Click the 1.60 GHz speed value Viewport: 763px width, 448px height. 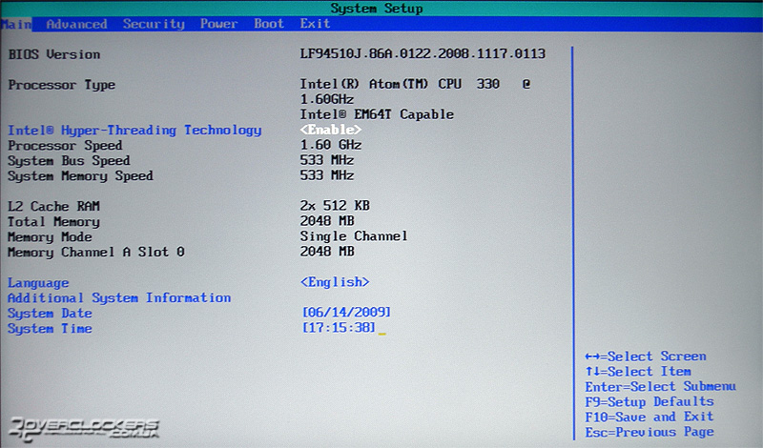(x=330, y=145)
